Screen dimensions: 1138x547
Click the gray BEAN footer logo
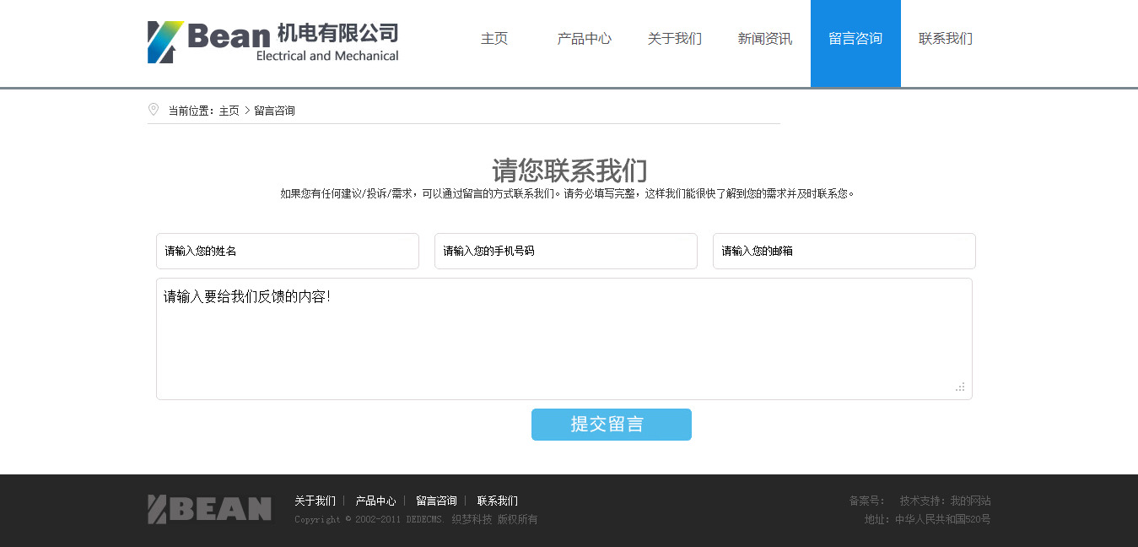click(x=209, y=509)
